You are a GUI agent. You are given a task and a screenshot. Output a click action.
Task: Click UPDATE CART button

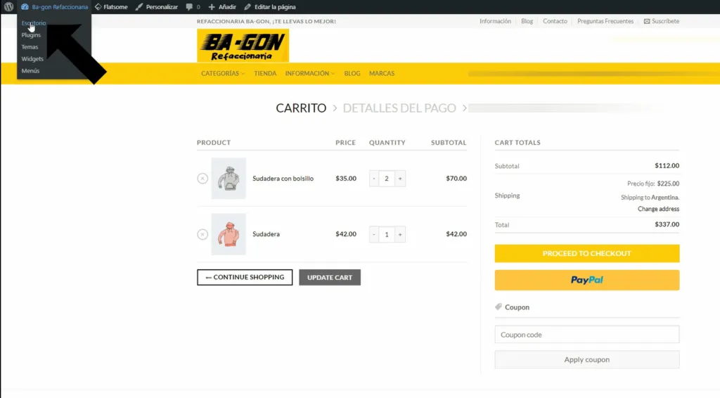pos(330,277)
